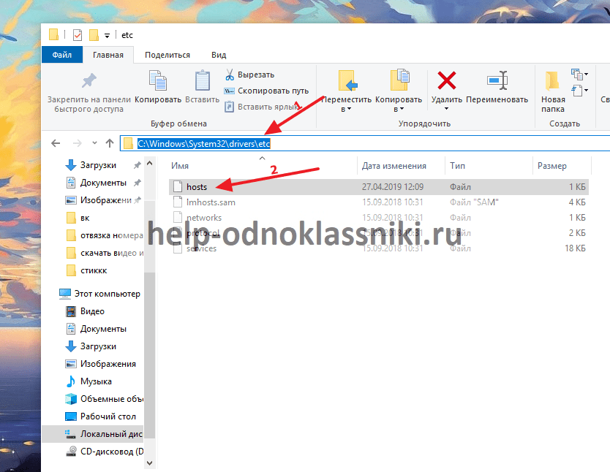Select the hosts file
Screen dimensions: 610x472
[x=379, y=187]
